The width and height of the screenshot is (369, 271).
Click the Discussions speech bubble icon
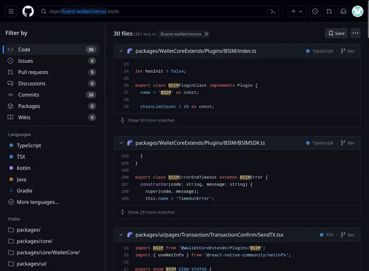click(x=10, y=83)
